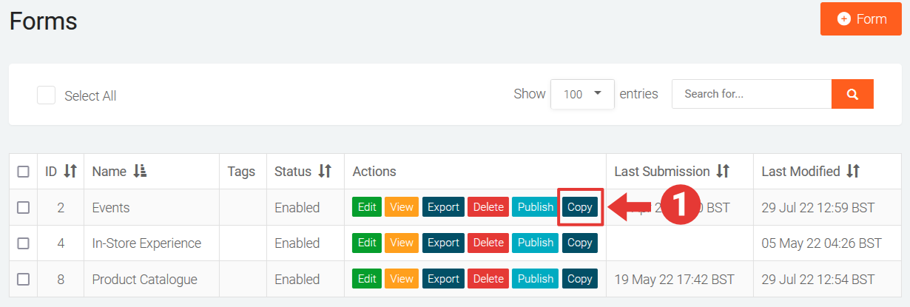The height and width of the screenshot is (307, 910).
Task: Check the Events row checkbox
Action: coord(24,208)
